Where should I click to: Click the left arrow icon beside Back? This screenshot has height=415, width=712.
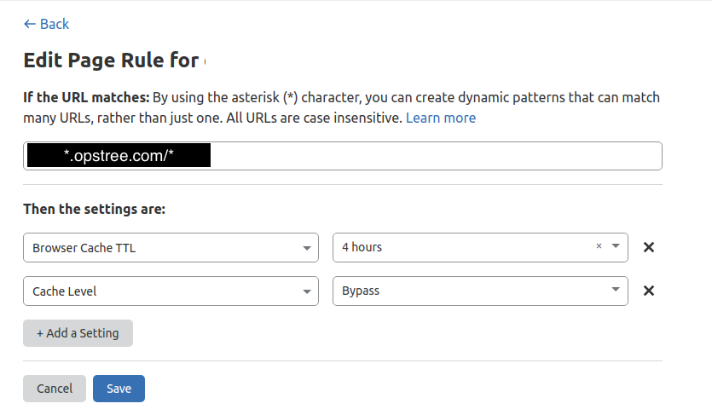pyautogui.click(x=30, y=24)
